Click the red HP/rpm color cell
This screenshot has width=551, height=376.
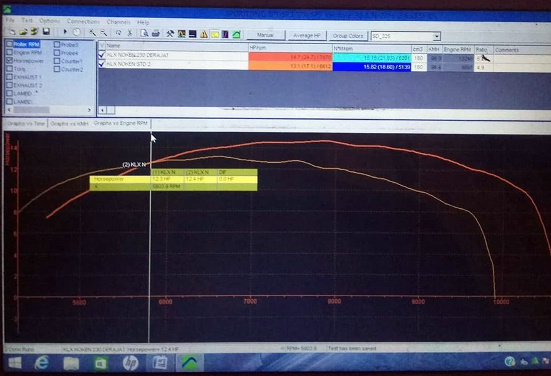click(289, 56)
